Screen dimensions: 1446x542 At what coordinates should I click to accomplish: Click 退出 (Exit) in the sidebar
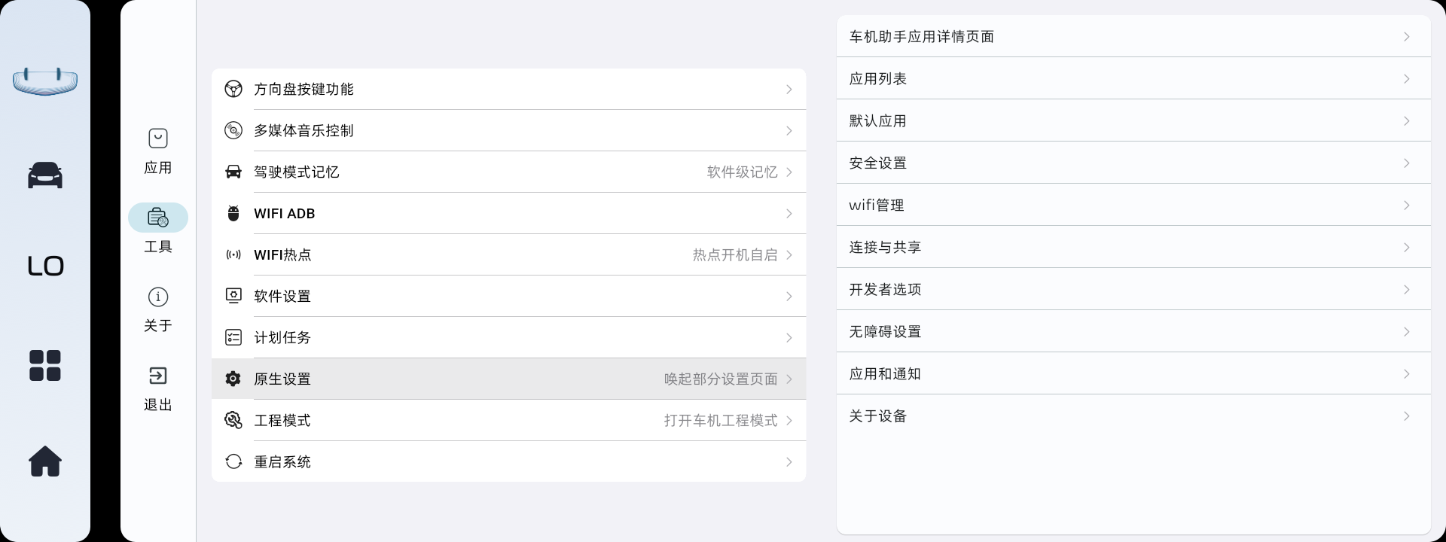(158, 388)
